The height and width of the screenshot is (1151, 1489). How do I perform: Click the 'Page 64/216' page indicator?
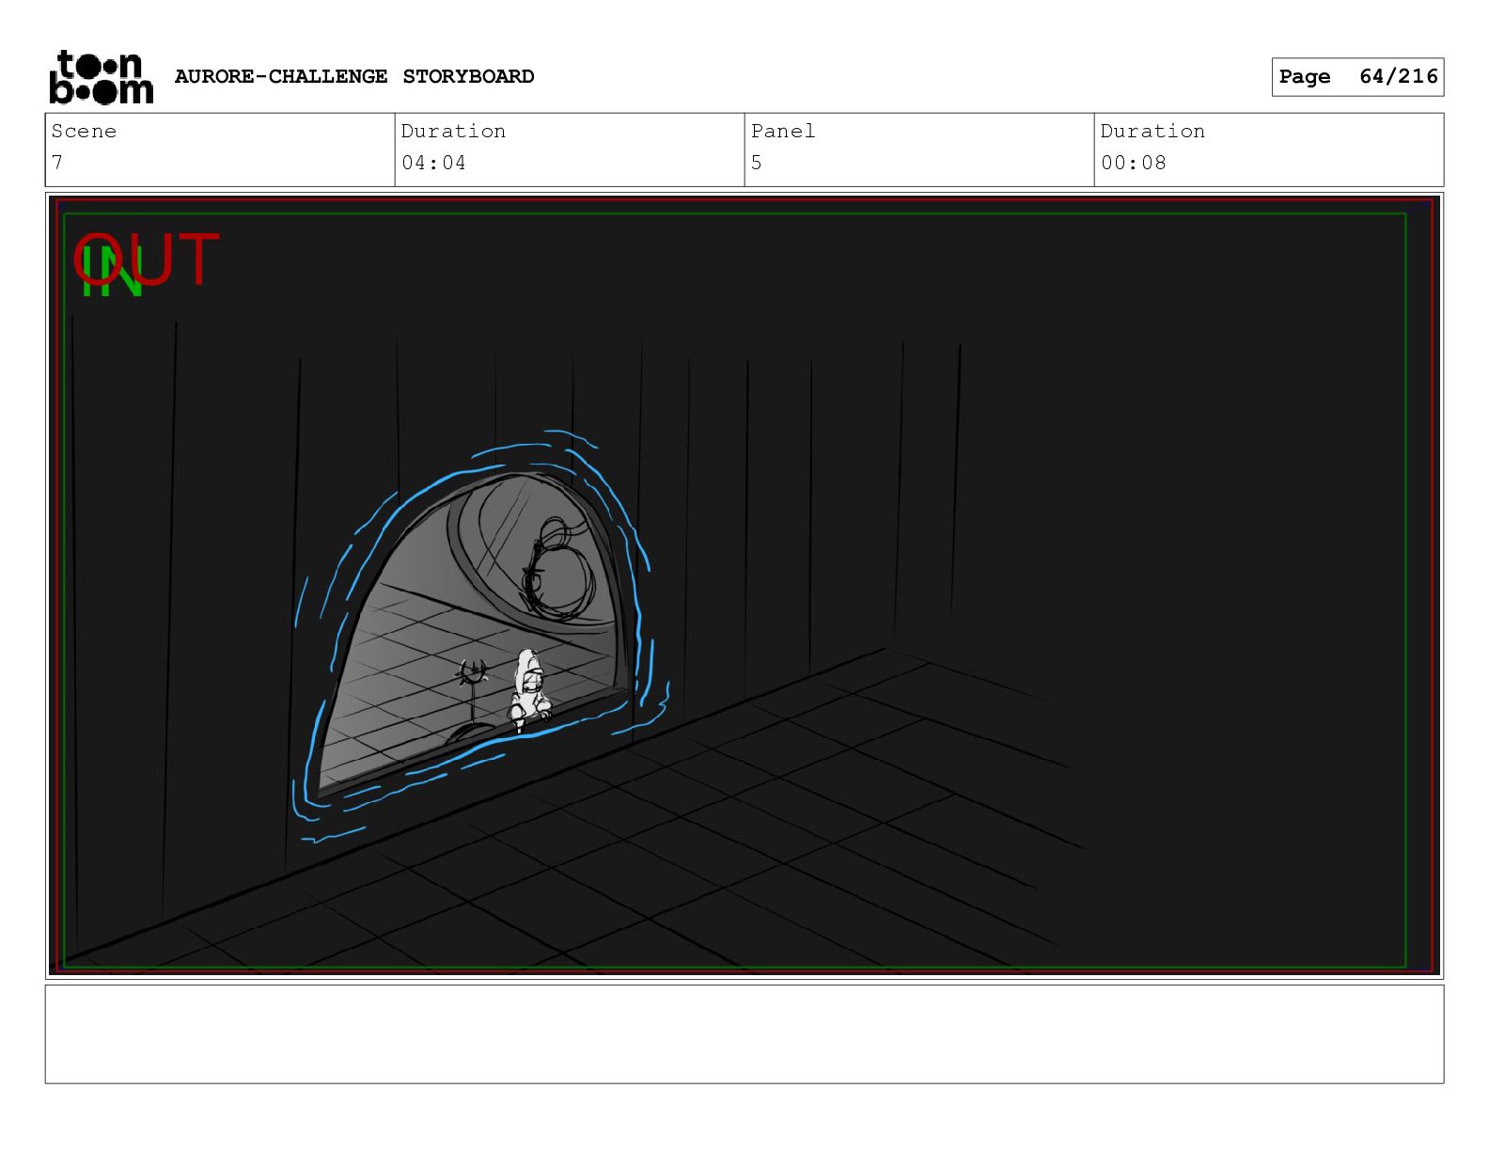(x=1357, y=76)
